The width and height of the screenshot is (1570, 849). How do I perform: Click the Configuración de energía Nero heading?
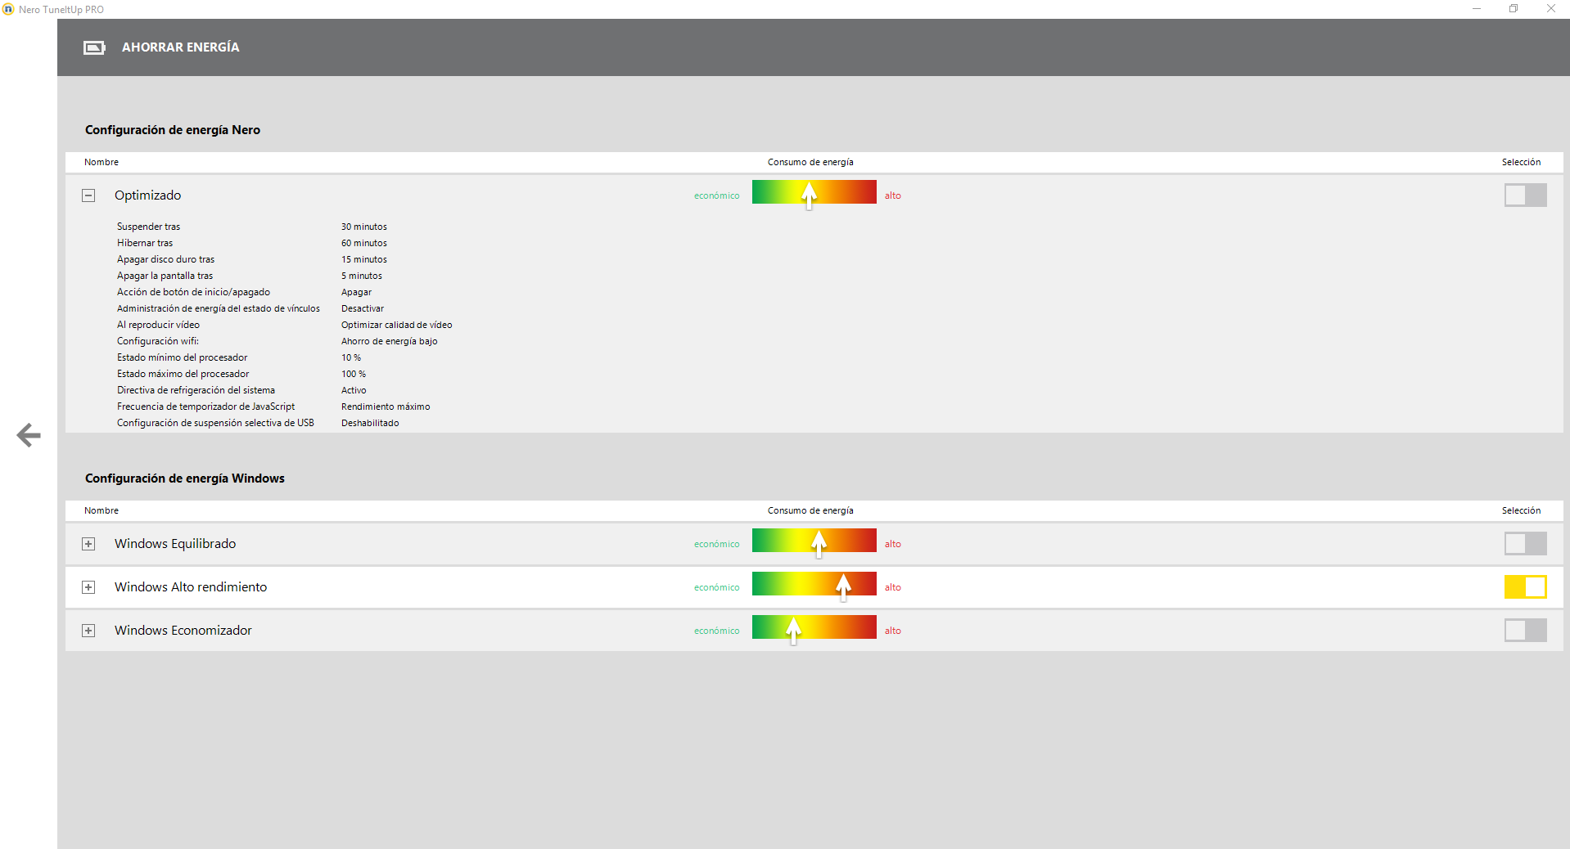point(173,130)
